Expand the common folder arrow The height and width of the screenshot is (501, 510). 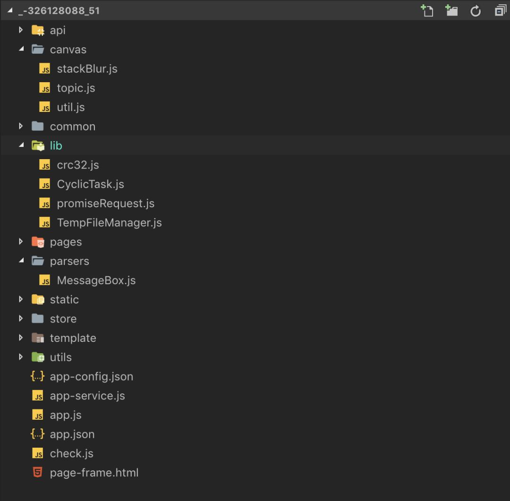point(21,126)
